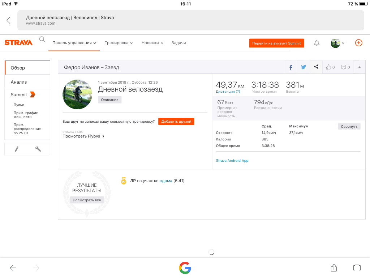Click the Перейти на аккаунт Summit button
This screenshot has width=370, height=278.
(x=276, y=43)
